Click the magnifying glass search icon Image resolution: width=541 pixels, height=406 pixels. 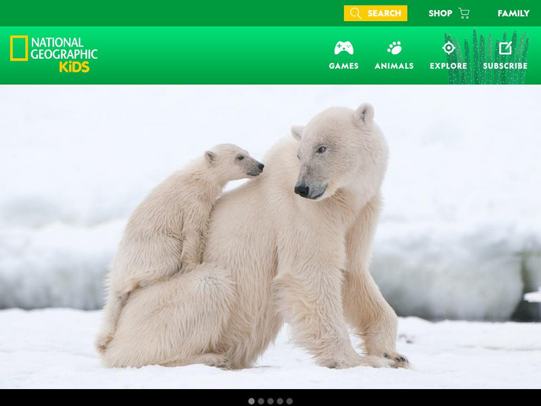pyautogui.click(x=356, y=13)
